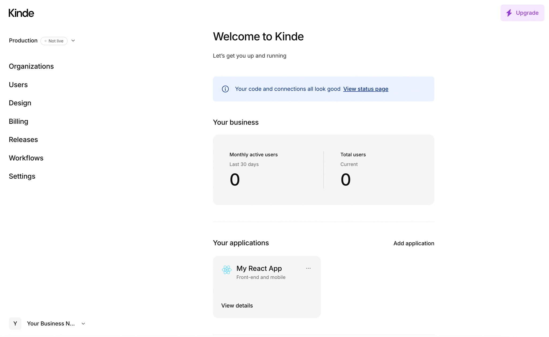The width and height of the screenshot is (549, 337).
Task: Click the Monthly active users label
Action: (253, 155)
